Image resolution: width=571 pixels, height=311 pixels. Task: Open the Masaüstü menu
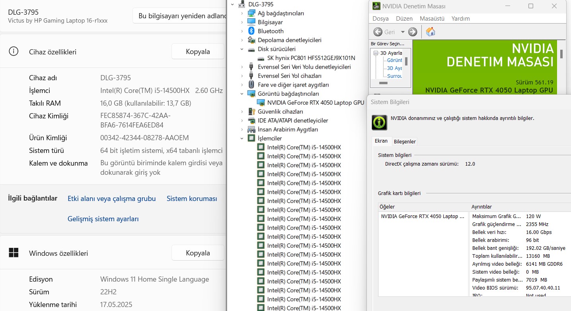point(432,19)
